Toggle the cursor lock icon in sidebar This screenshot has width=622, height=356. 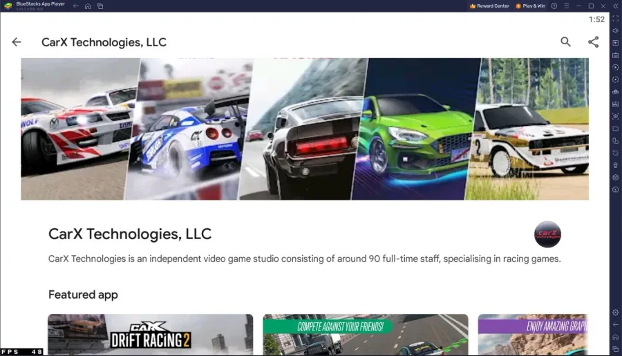pos(615,43)
